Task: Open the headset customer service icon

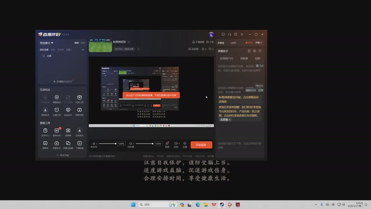Action: (230, 34)
